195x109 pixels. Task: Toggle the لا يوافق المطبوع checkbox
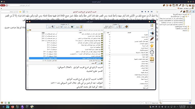click(x=113, y=28)
